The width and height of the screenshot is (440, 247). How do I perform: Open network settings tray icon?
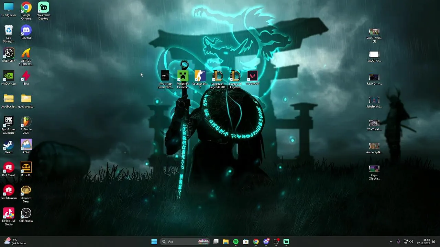click(406, 242)
